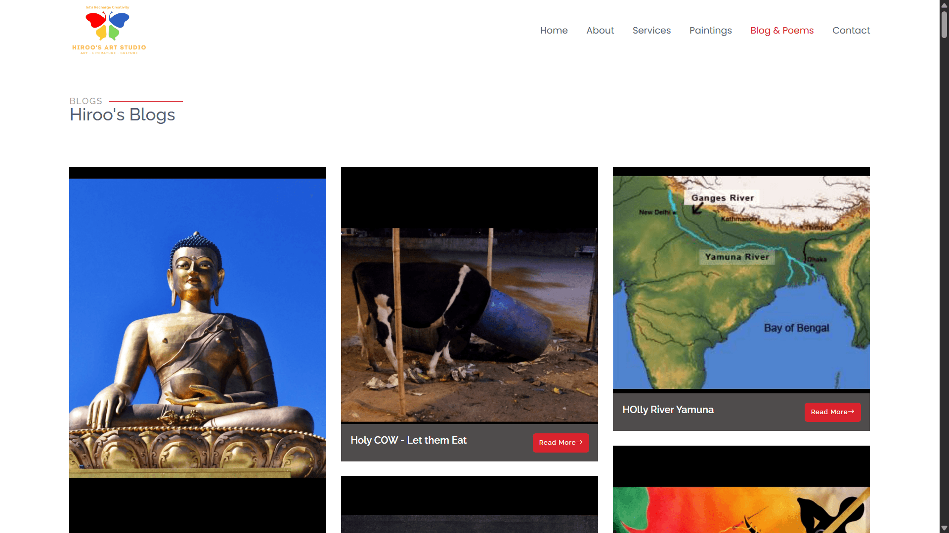The width and height of the screenshot is (949, 533).
Task: Click the HOlly River Yamuna title
Action: [668, 410]
